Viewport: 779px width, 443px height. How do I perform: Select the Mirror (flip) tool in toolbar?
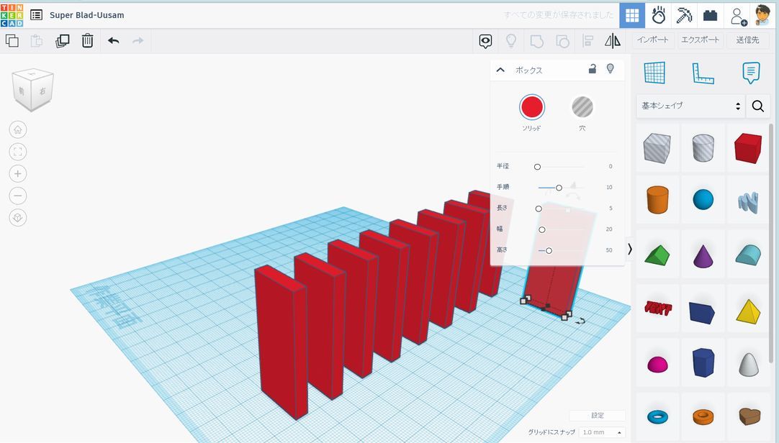[613, 41]
